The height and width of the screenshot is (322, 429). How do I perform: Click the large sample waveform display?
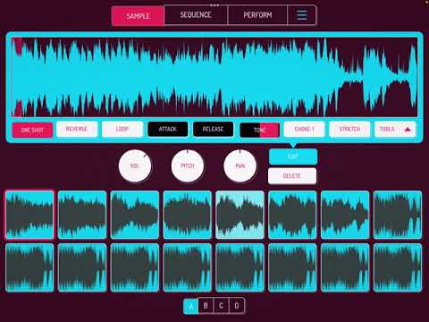click(x=214, y=77)
